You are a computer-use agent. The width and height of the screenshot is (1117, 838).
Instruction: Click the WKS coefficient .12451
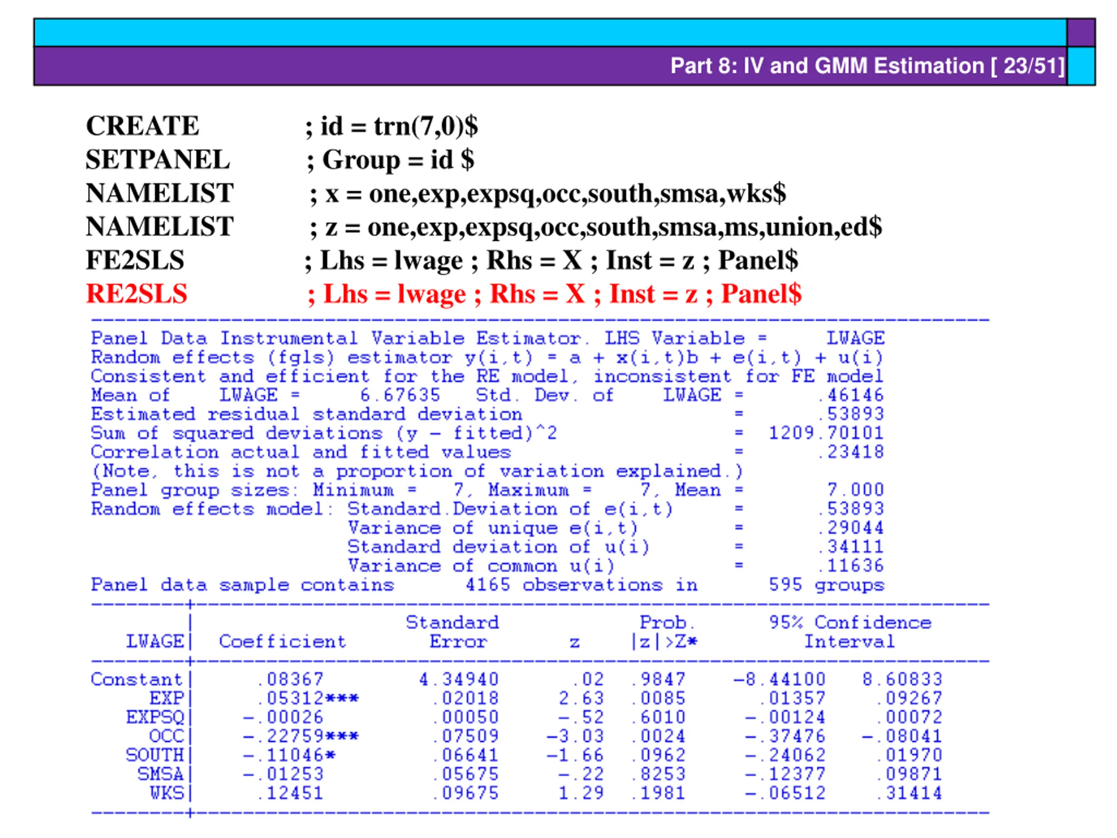click(x=289, y=793)
